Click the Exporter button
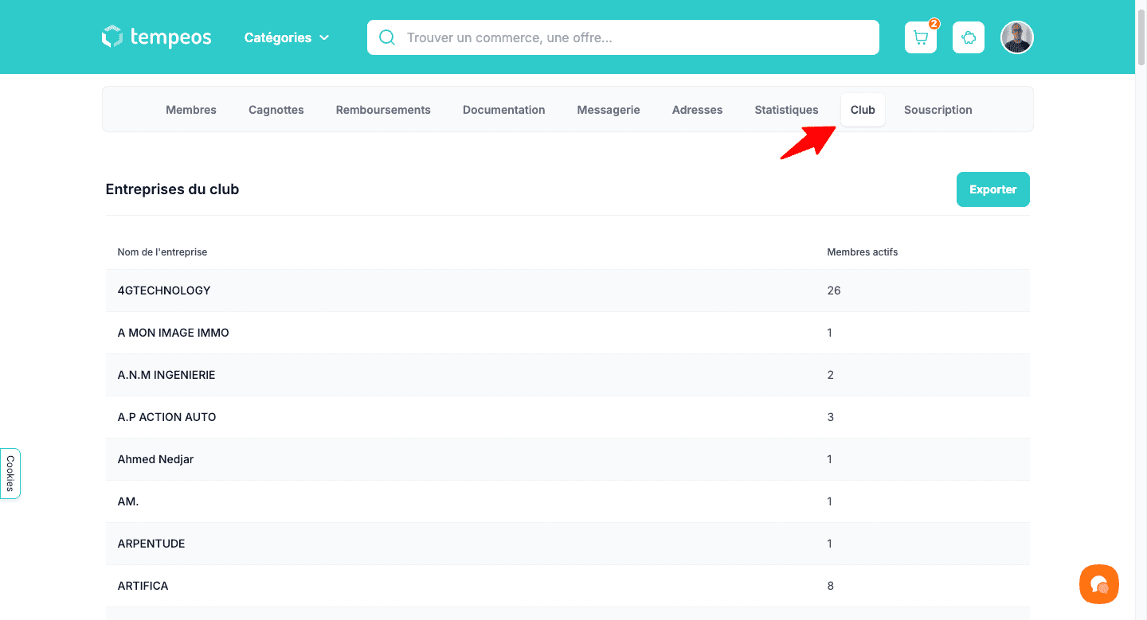 click(992, 189)
